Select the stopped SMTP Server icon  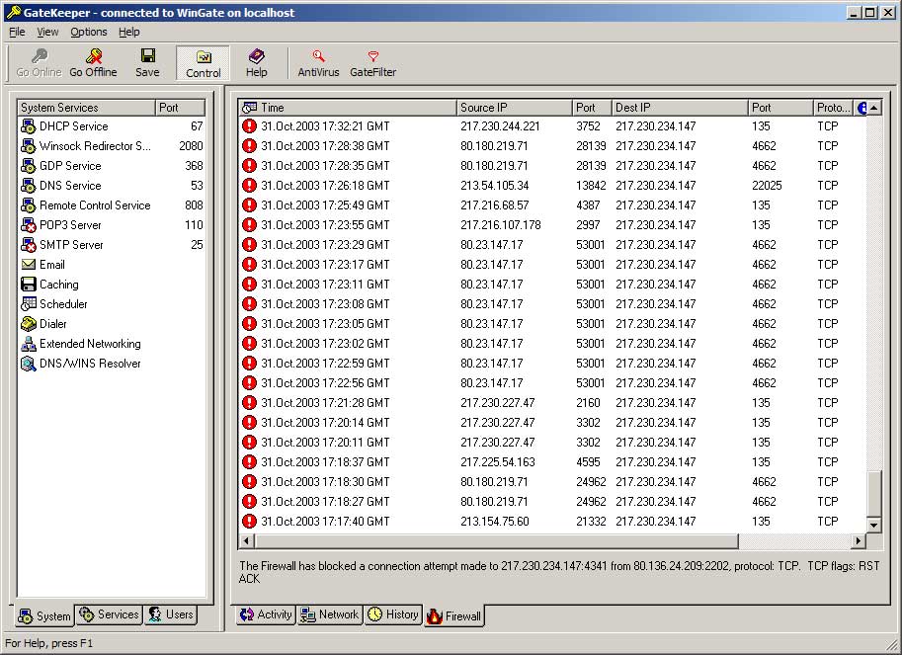tap(29, 245)
